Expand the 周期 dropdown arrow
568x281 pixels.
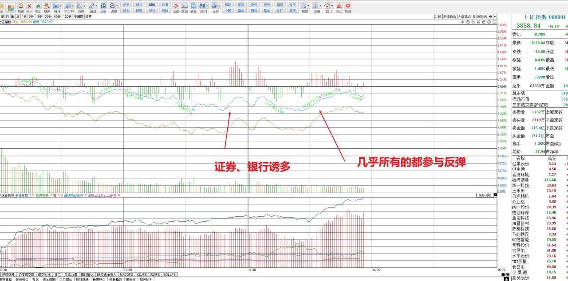(85, 6)
